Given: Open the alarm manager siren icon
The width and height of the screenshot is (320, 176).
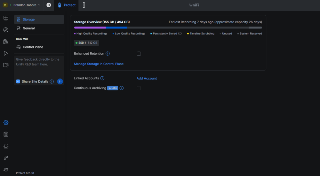Looking at the screenshot, I should tap(6, 146).
